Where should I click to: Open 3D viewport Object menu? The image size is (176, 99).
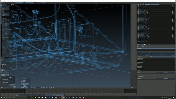(x=12, y=88)
